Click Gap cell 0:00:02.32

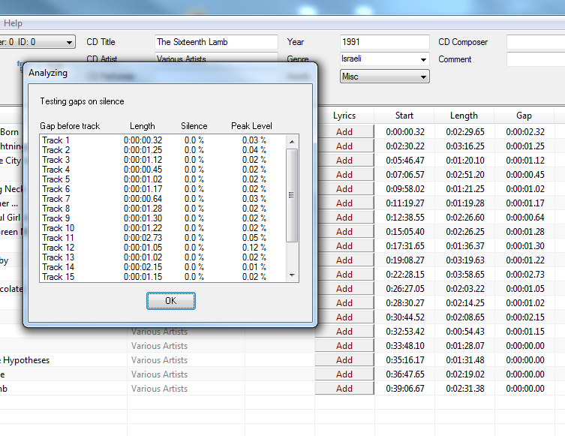pyautogui.click(x=525, y=132)
